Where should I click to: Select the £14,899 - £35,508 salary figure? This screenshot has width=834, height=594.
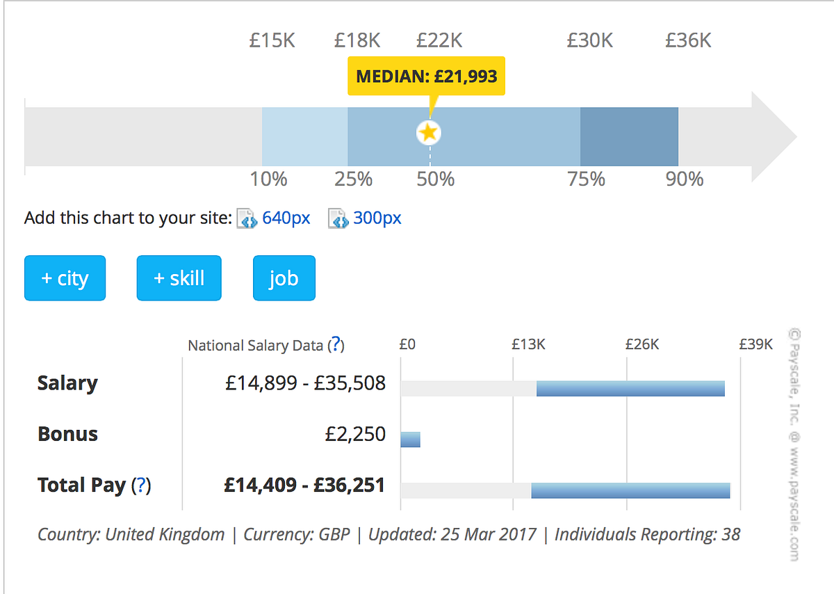pyautogui.click(x=305, y=383)
